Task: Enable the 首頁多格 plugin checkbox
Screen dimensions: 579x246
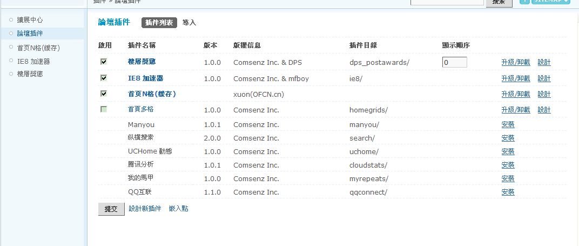Action: [103, 109]
